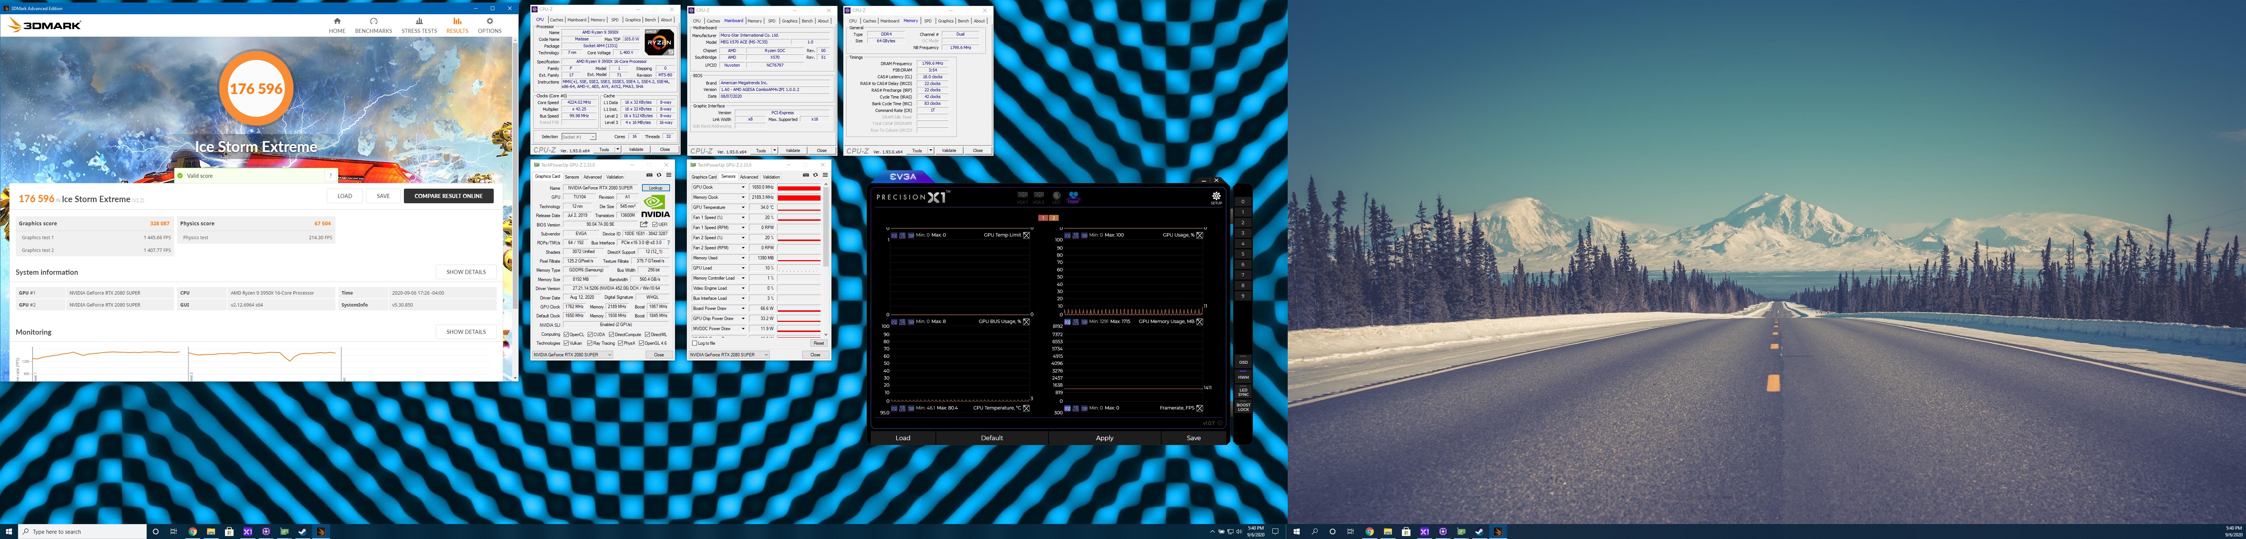Screen dimensions: 2246x539
Task: Click Bus Interface question mark icon
Action: 668,243
